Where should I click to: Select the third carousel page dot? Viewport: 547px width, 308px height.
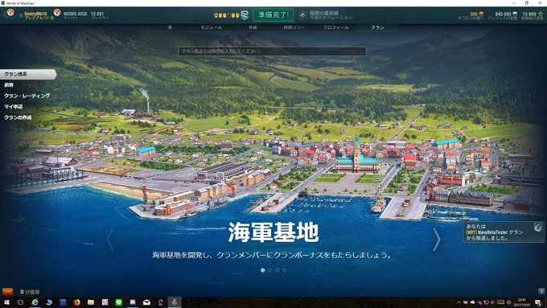pos(277,270)
